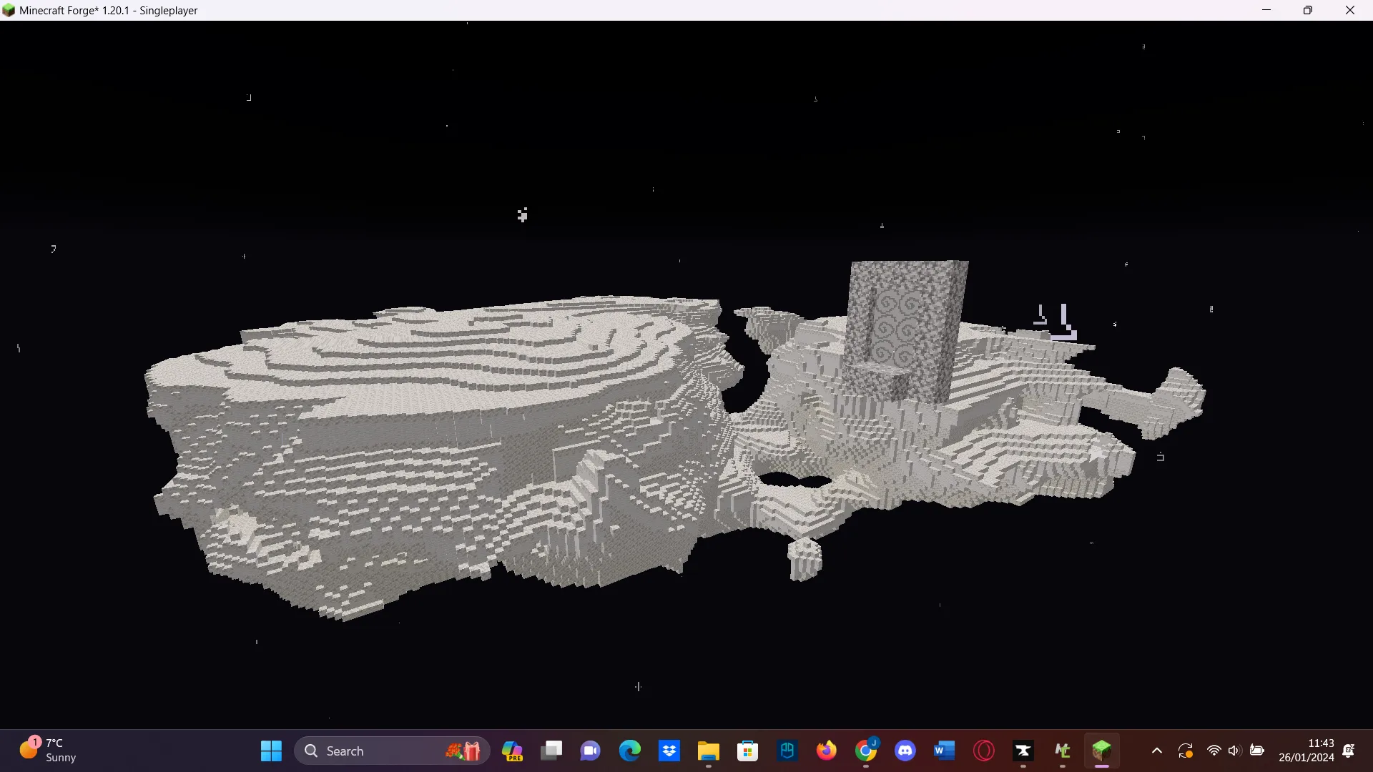Close the Minecraft Forge window
The width and height of the screenshot is (1373, 772).
1350,10
